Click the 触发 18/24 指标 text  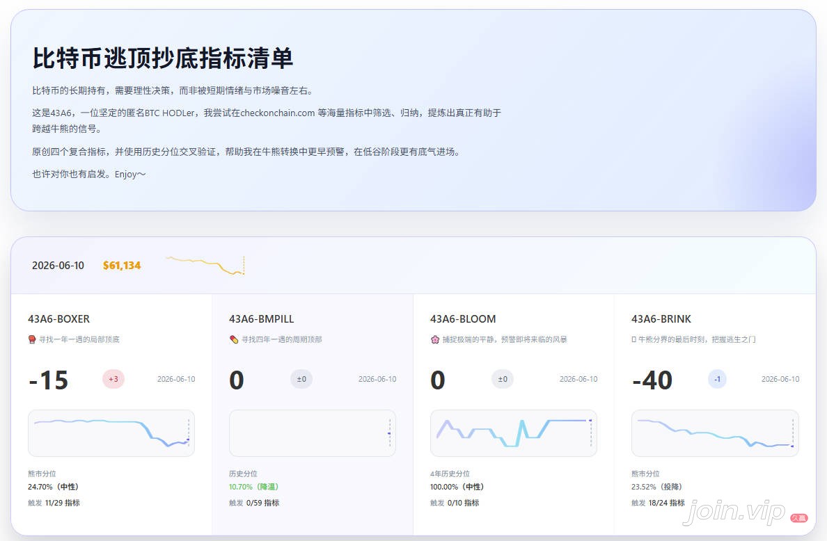click(659, 503)
